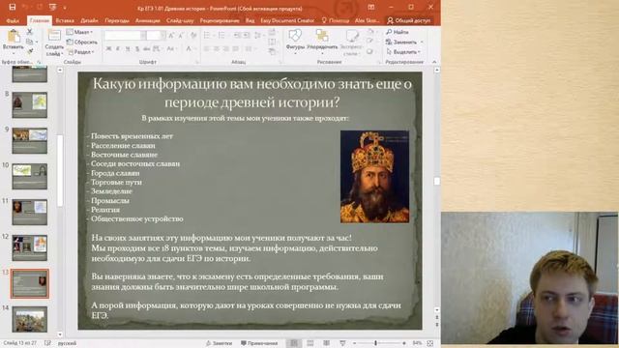Align text right in paragraph group
619x348 pixels.
pos(225,48)
